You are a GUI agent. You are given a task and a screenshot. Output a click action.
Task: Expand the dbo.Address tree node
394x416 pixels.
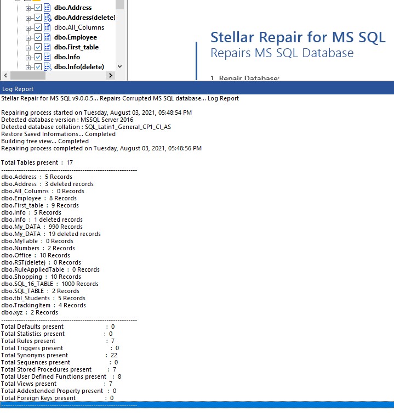pos(28,8)
